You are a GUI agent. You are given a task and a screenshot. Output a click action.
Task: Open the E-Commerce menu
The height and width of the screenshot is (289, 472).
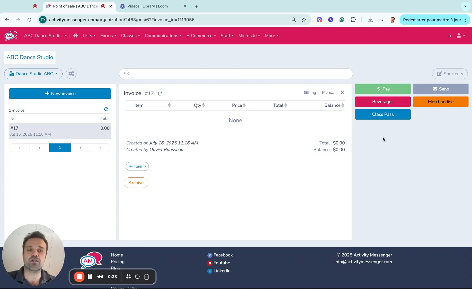201,36
